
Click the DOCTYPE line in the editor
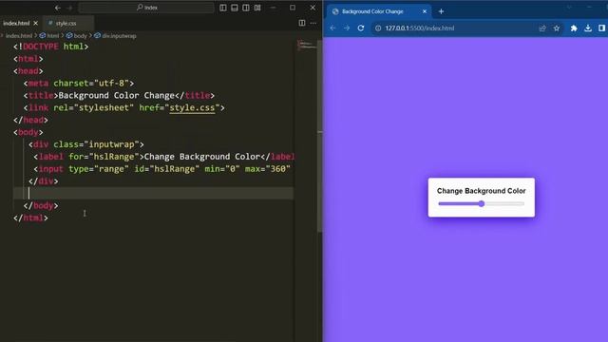click(50, 47)
